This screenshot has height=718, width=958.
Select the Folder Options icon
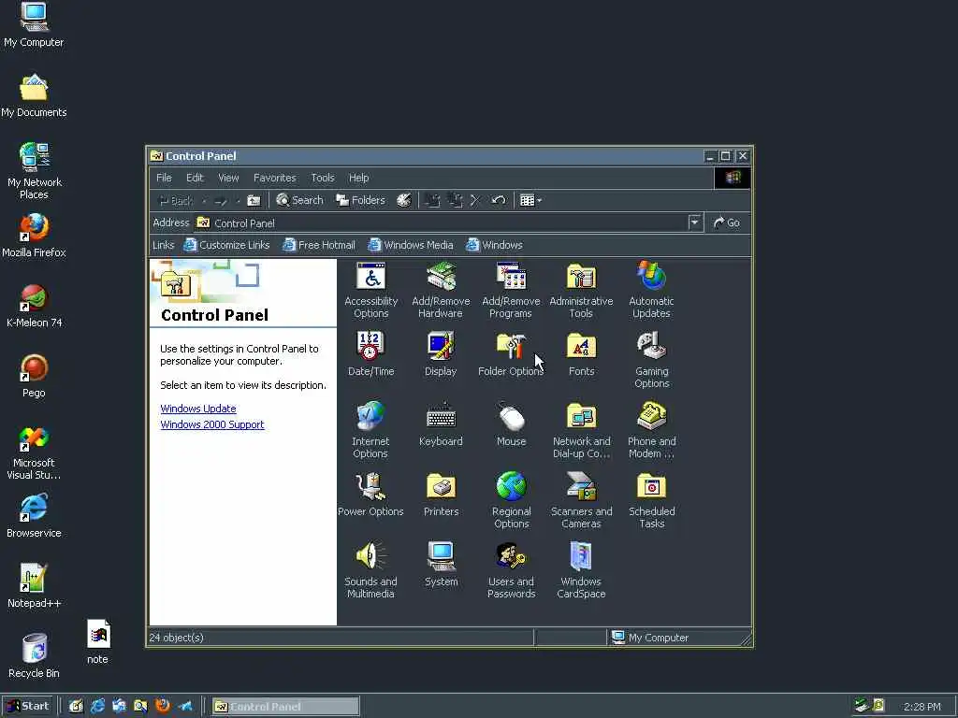click(x=511, y=354)
